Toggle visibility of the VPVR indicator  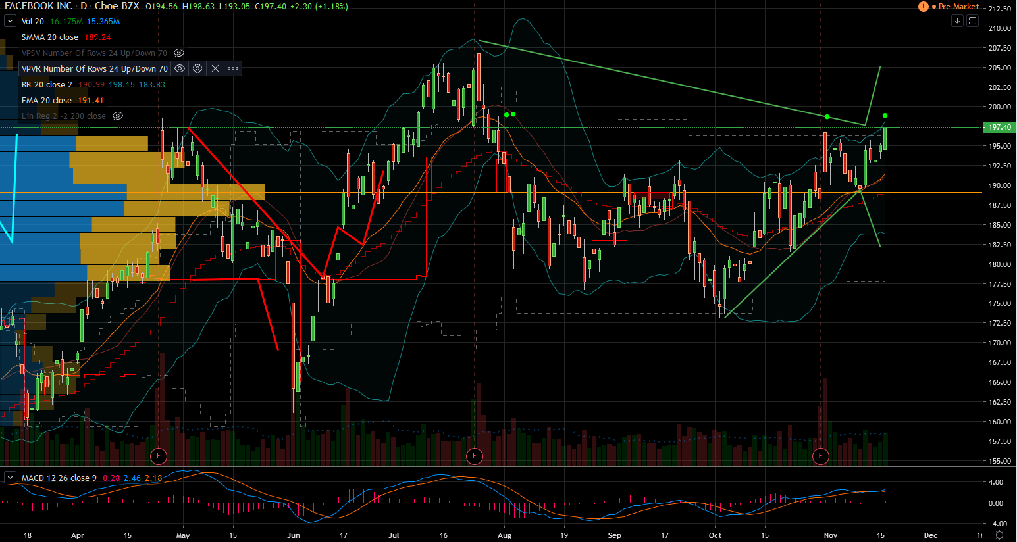pyautogui.click(x=180, y=68)
